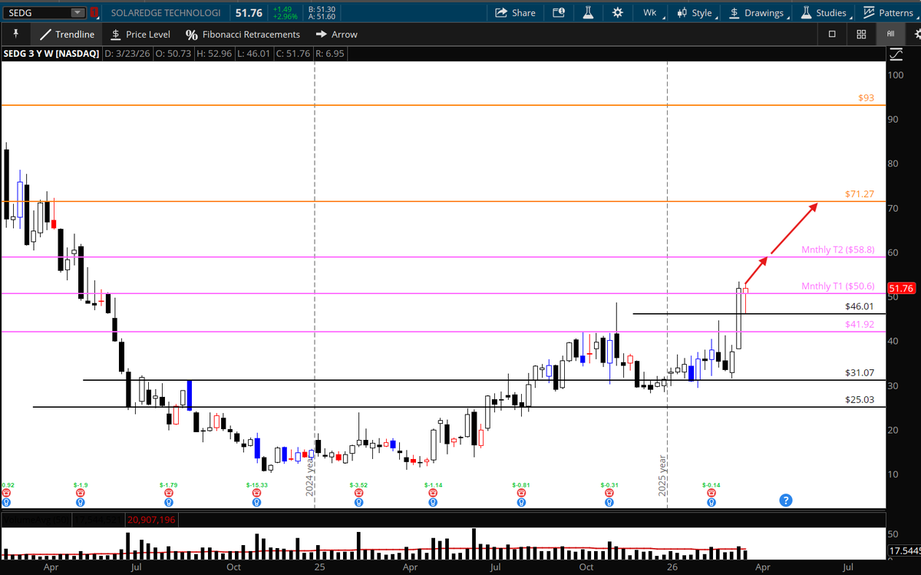Open the Studies dropdown menu
The width and height of the screenshot is (921, 575).
[x=825, y=13]
